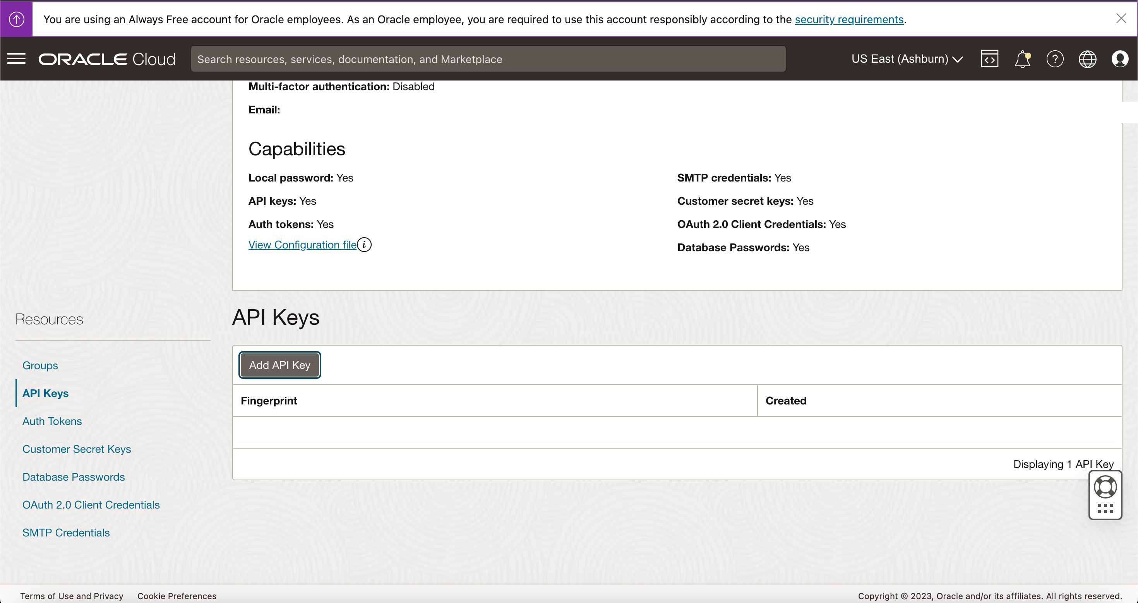Open the life-ring support widget
This screenshot has width=1138, height=603.
tap(1105, 487)
